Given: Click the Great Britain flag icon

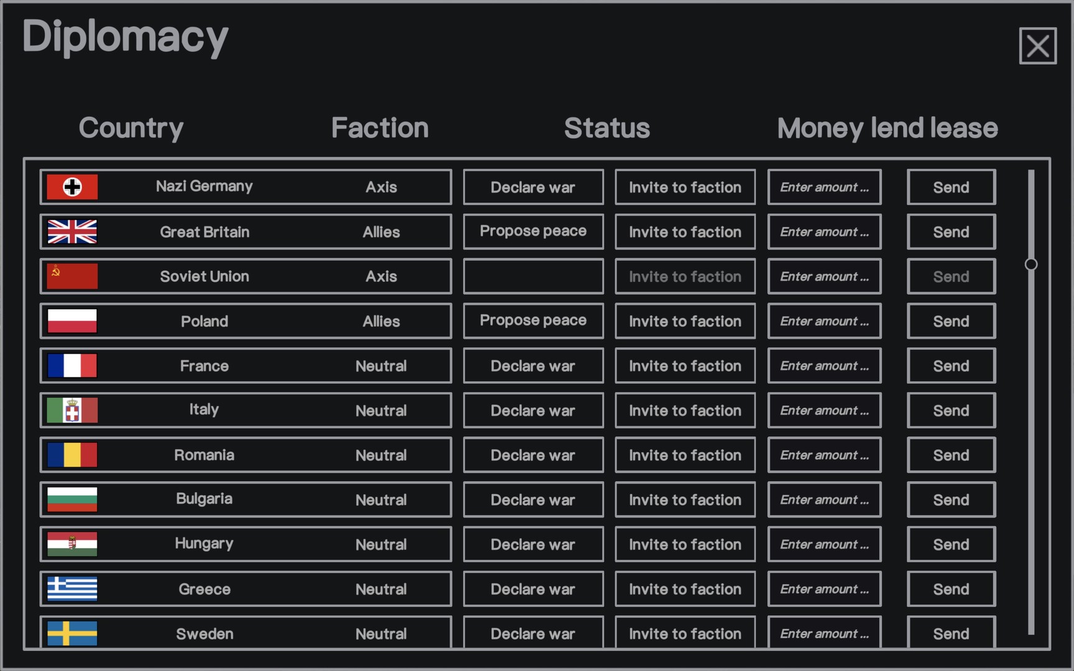Looking at the screenshot, I should [72, 232].
